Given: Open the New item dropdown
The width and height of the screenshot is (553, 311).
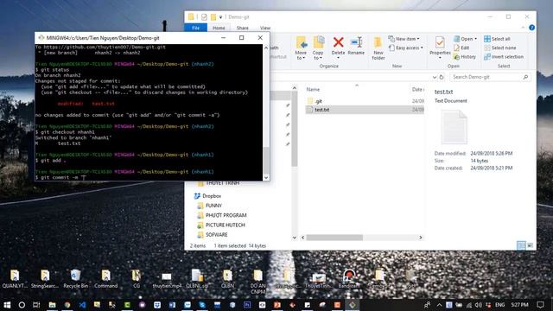Looking at the screenshot, I should tap(404, 39).
